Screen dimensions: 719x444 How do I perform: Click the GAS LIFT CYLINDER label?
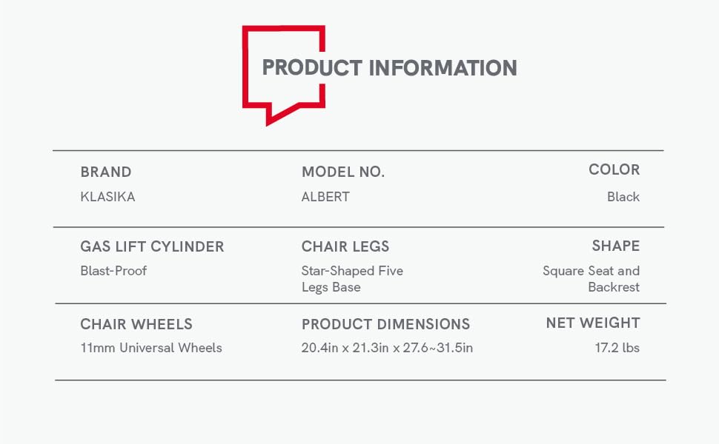click(x=152, y=246)
